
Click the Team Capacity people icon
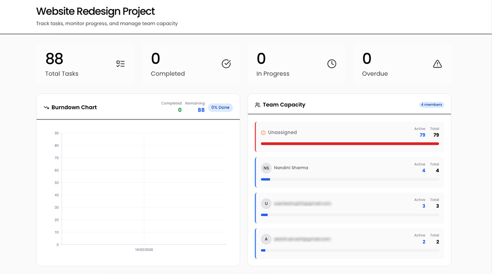(x=258, y=105)
